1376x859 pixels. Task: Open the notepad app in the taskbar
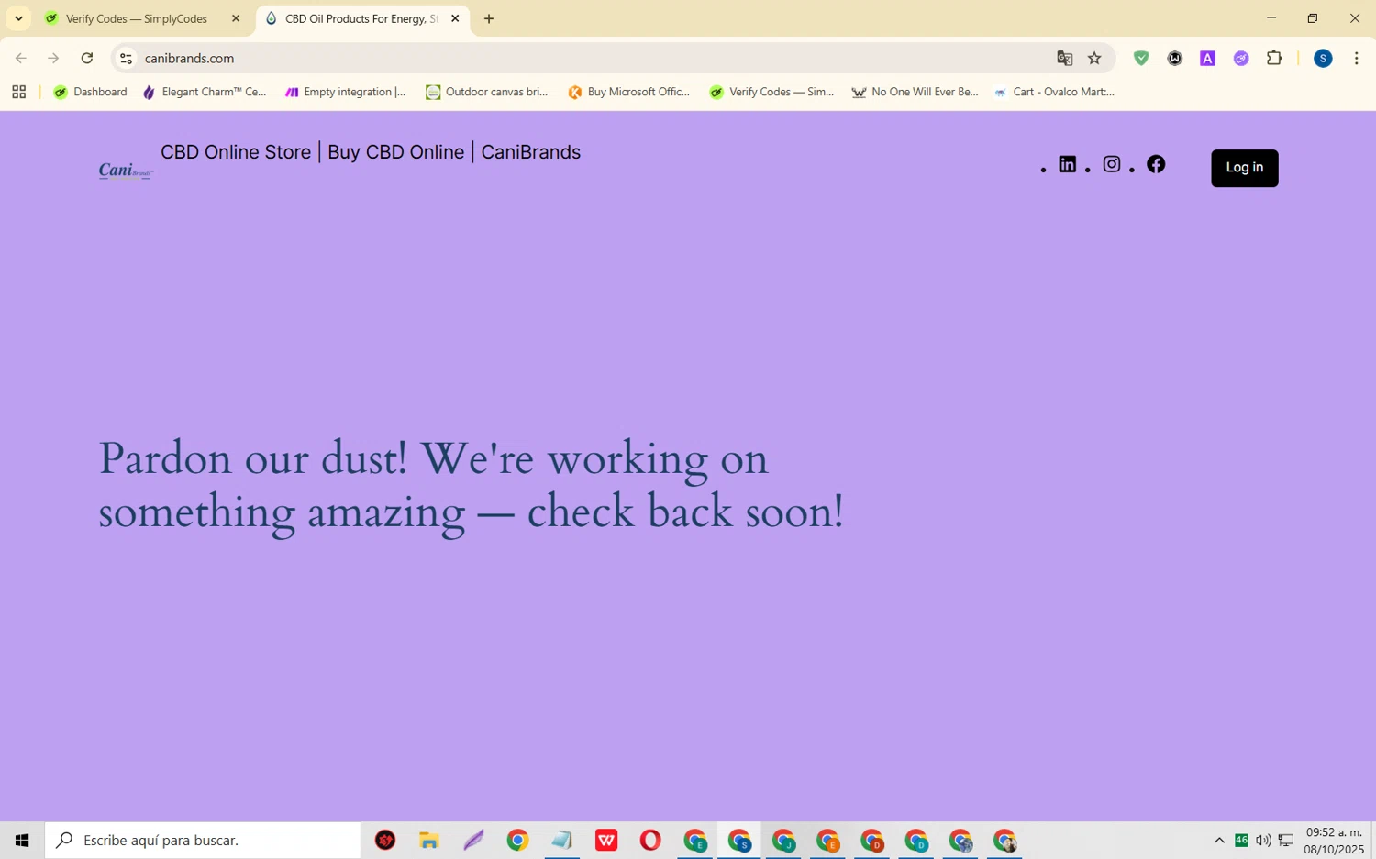(561, 840)
